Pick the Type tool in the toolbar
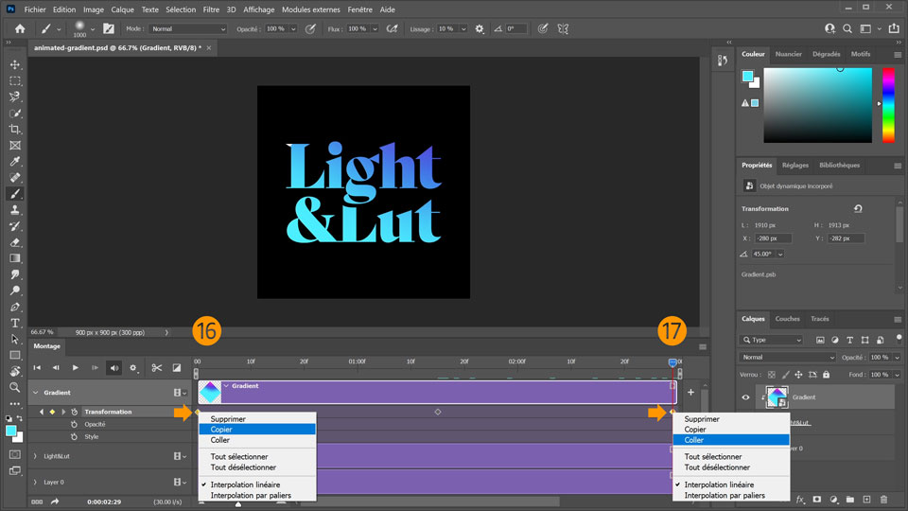 tap(15, 323)
